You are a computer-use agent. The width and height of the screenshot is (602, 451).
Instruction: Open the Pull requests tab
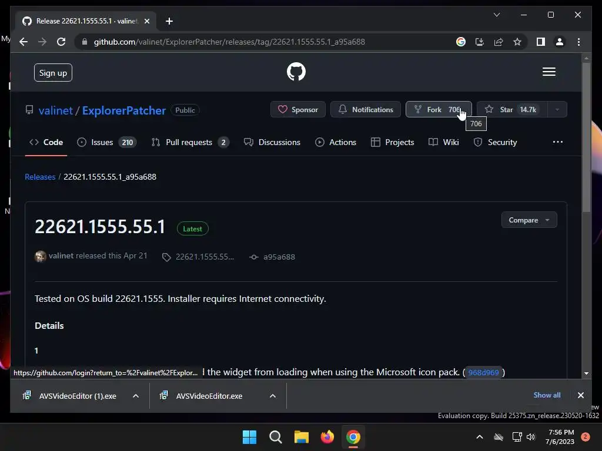click(190, 142)
